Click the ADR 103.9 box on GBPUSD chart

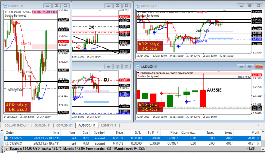[x=150, y=46]
